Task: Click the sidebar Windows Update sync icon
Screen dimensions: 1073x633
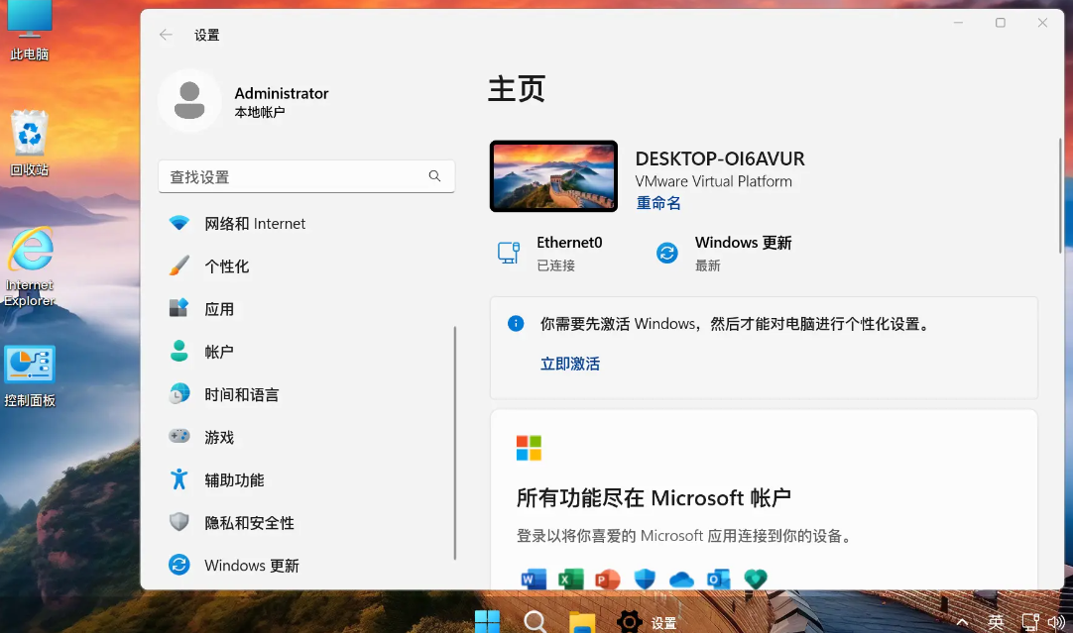Action: pos(179,565)
